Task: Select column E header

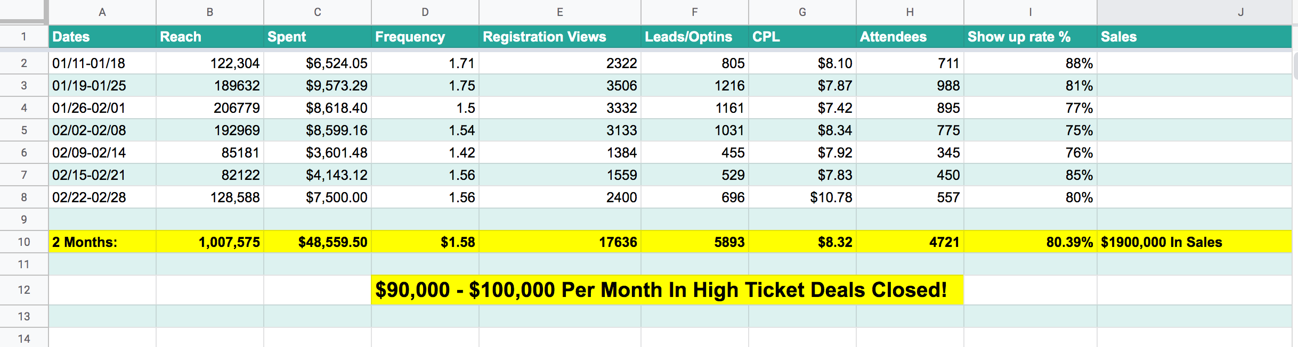Action: coord(559,12)
